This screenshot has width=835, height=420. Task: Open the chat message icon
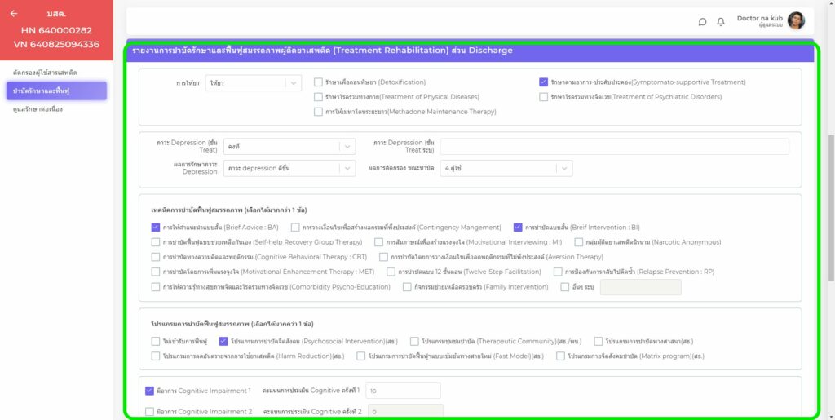pos(702,22)
